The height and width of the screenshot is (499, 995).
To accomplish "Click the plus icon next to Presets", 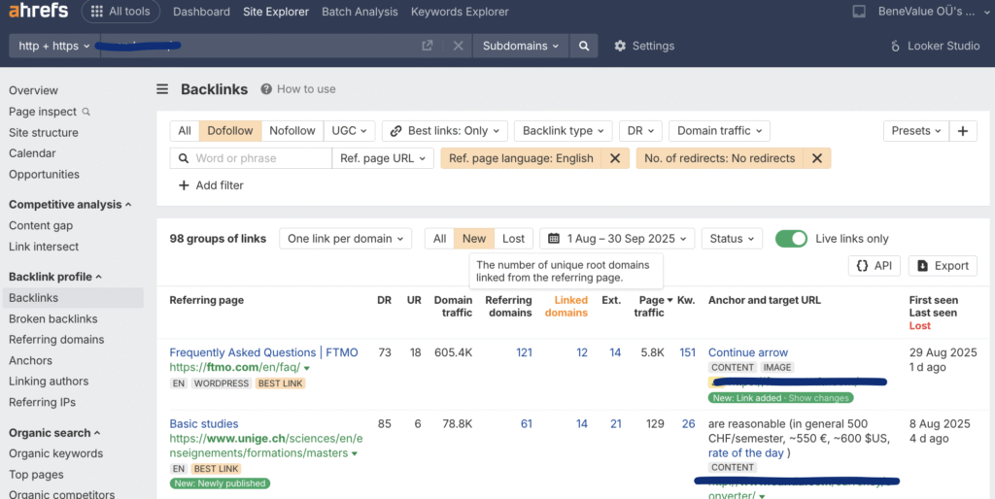I will coord(963,131).
